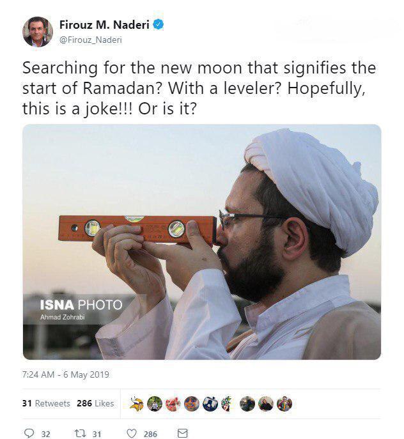Click the reply count 32
The width and height of the screenshot is (404, 439).
click(45, 434)
